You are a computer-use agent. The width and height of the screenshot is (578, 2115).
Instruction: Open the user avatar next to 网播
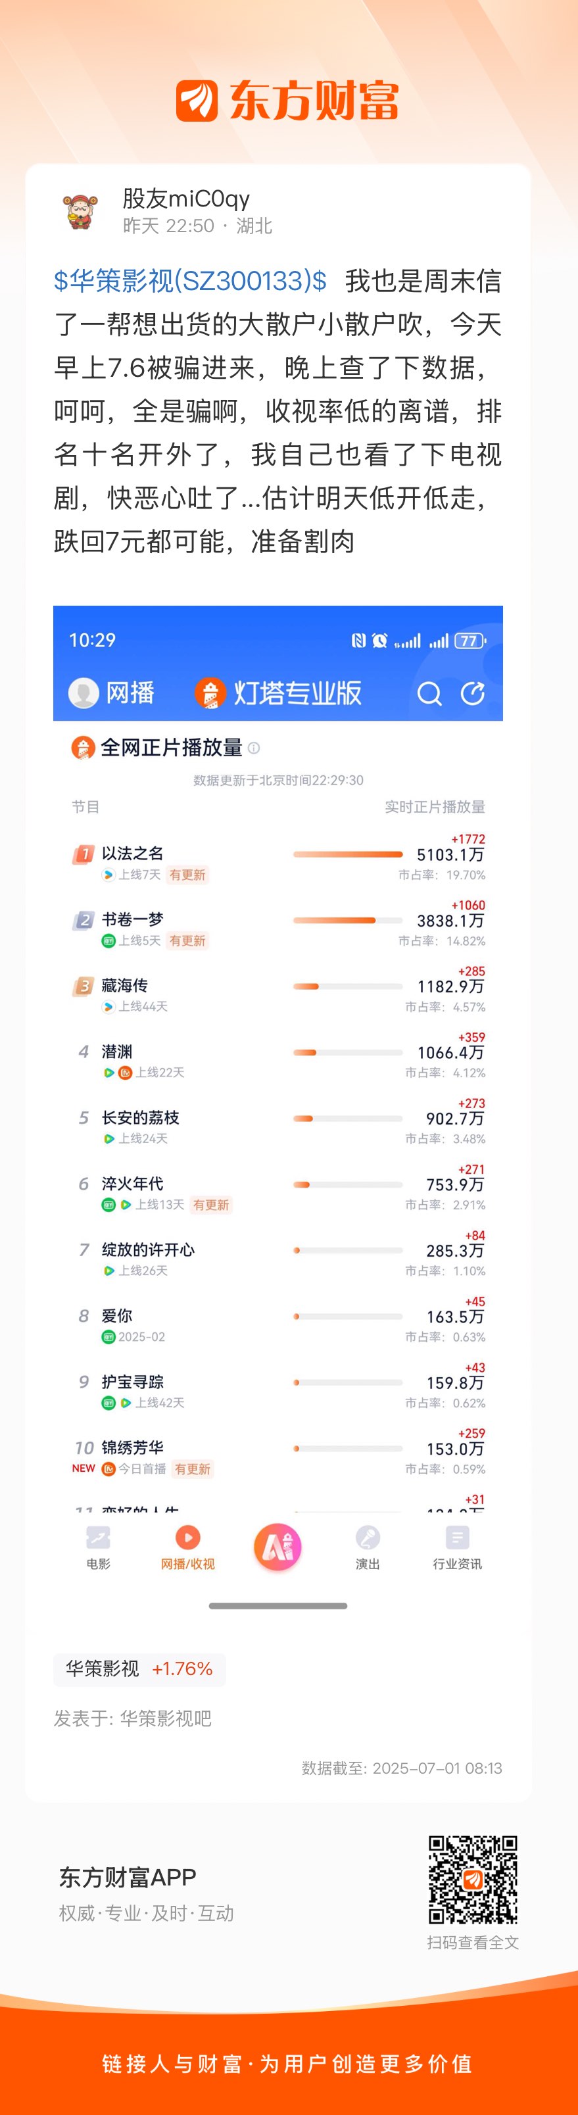pyautogui.click(x=83, y=693)
